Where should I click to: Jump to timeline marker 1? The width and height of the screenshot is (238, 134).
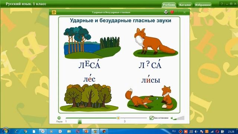point(66,121)
